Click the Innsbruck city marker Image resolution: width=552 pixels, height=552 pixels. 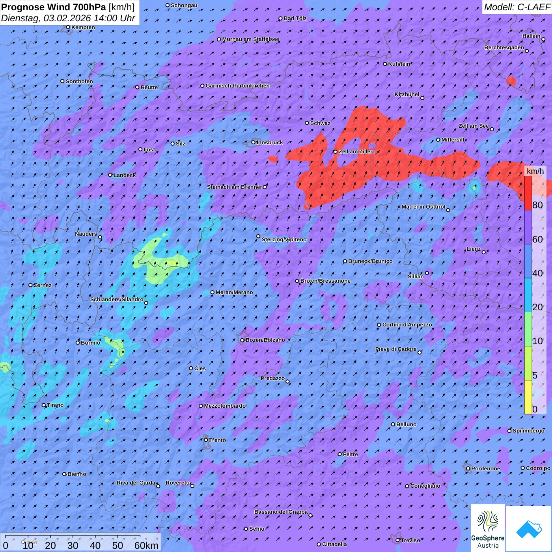tap(254, 142)
